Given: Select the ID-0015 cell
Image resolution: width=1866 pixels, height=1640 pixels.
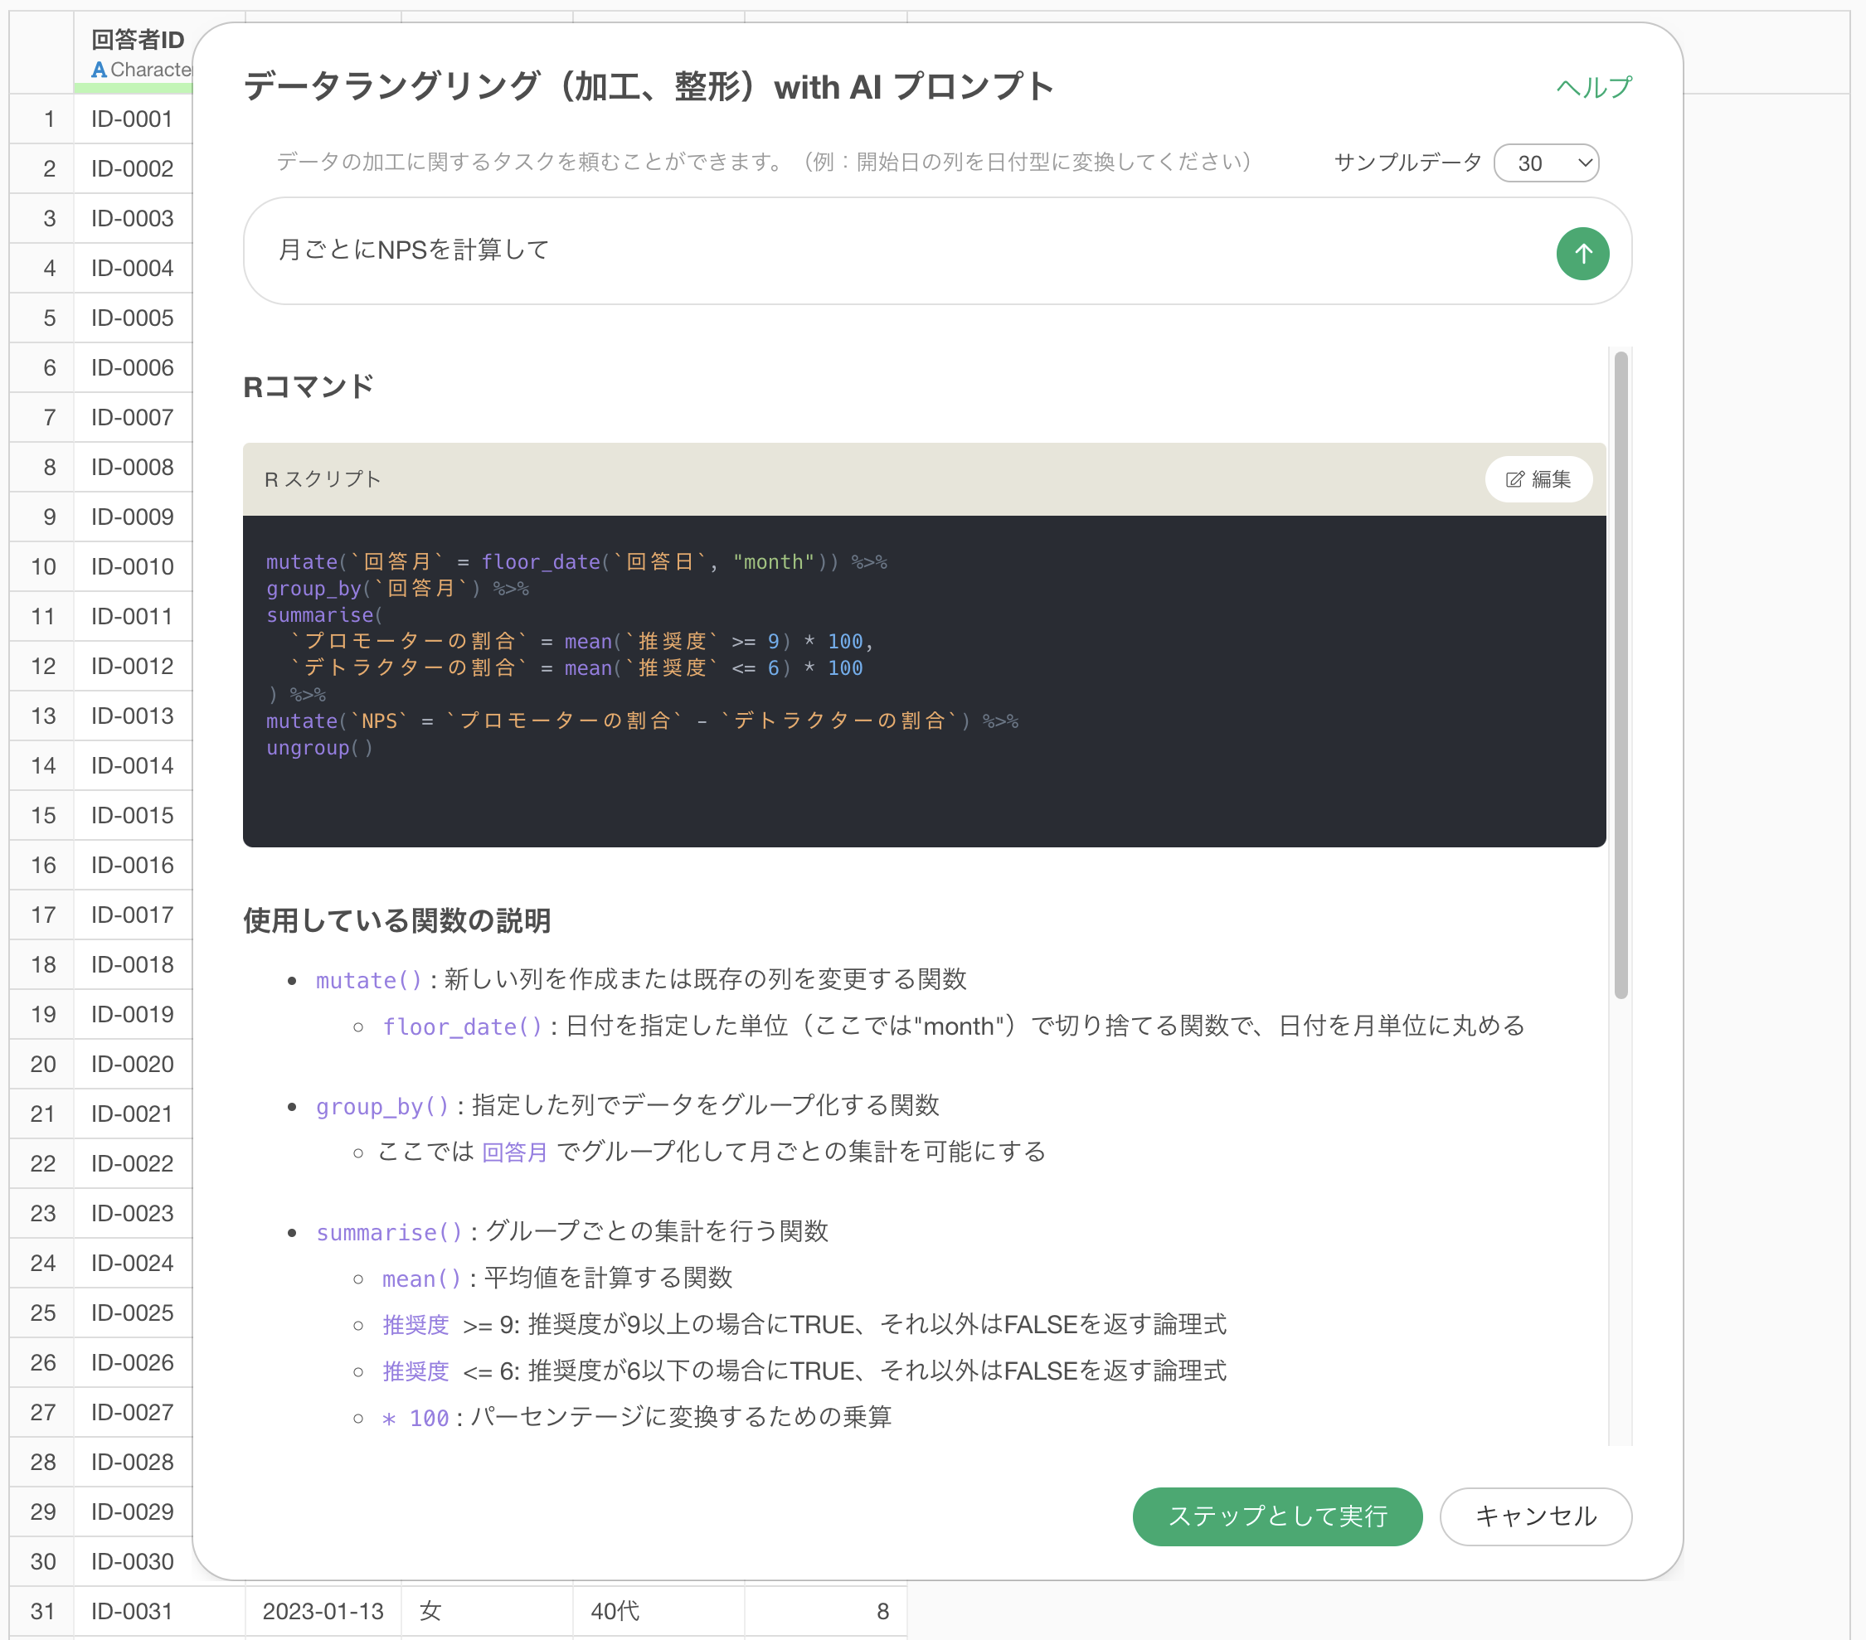Looking at the screenshot, I should [x=133, y=815].
